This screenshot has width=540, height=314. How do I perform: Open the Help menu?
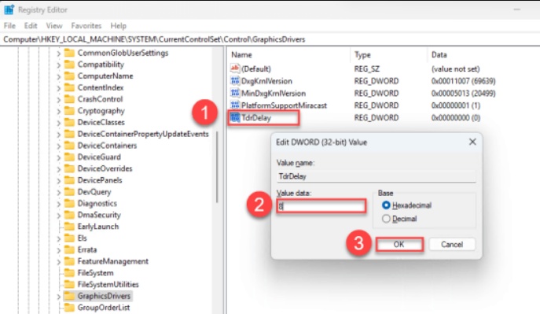[118, 26]
